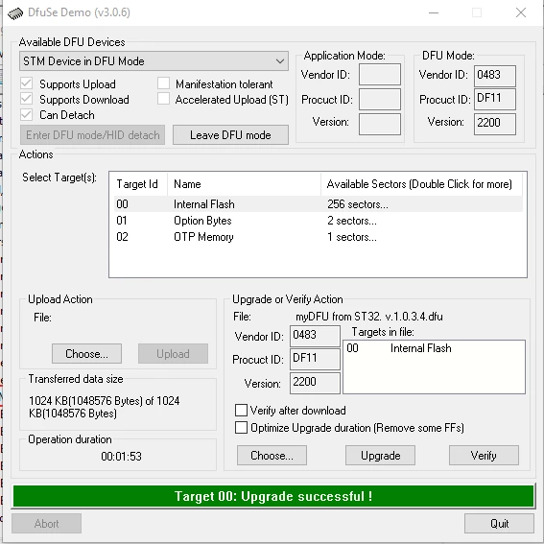Select the OTP Memory target row
The width and height of the screenshot is (544, 544).
pyautogui.click(x=319, y=237)
